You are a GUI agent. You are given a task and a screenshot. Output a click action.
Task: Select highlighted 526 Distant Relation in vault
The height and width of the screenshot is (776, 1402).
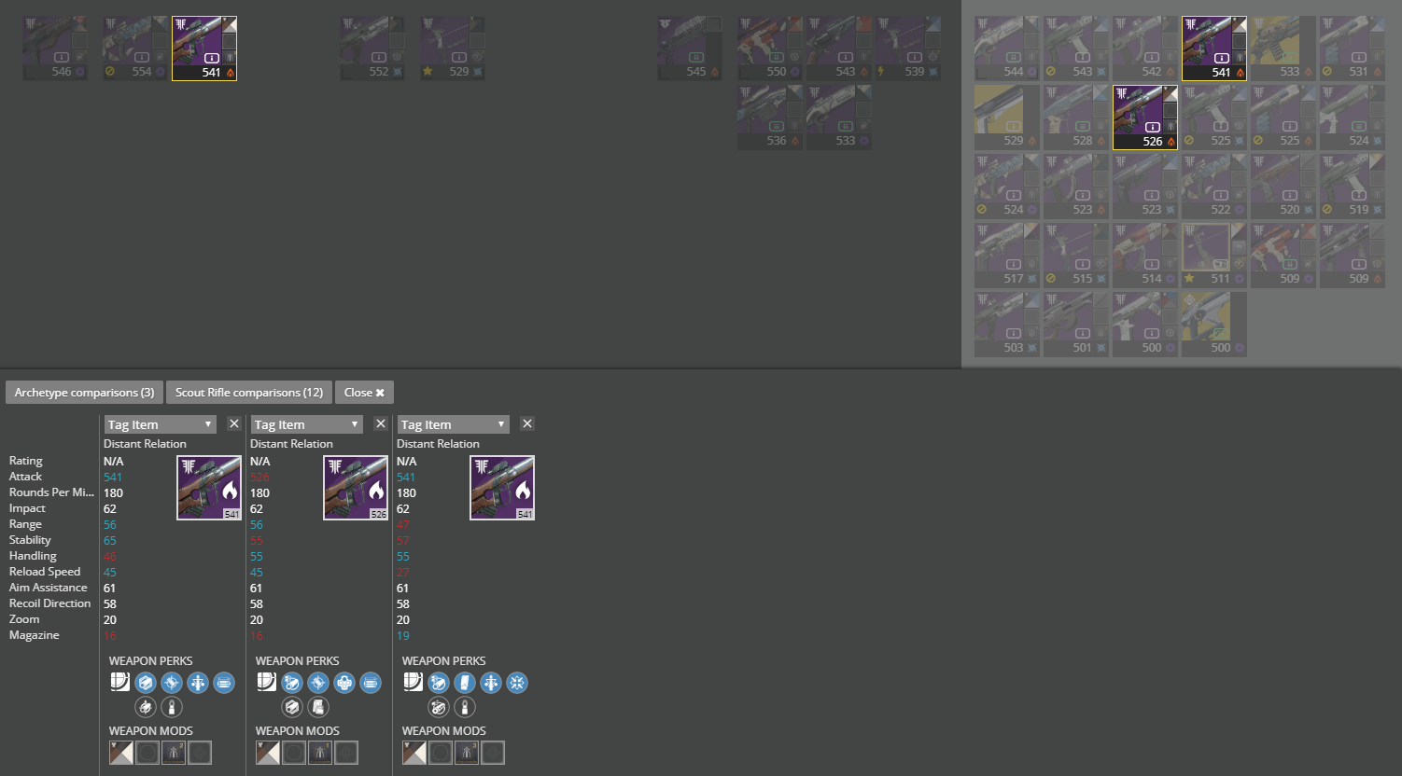[1145, 118]
